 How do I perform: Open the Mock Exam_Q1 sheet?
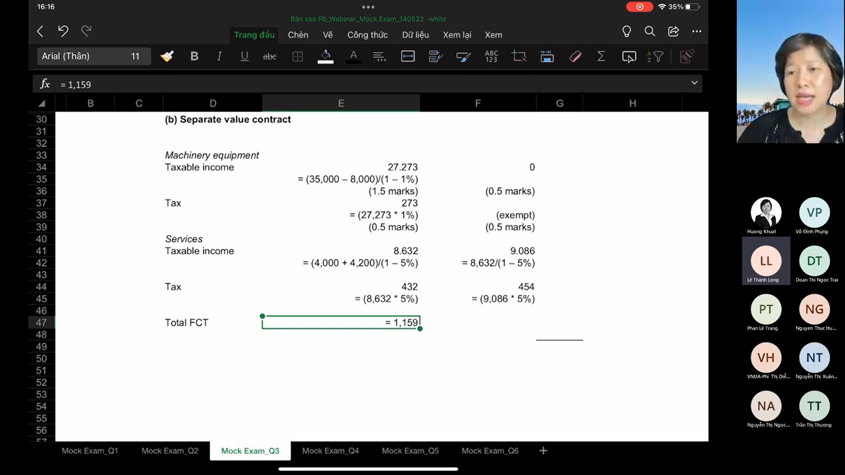click(90, 451)
